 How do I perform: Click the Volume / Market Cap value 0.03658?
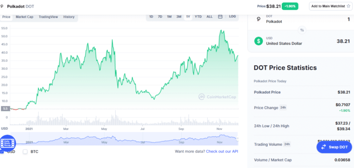(x=342, y=160)
